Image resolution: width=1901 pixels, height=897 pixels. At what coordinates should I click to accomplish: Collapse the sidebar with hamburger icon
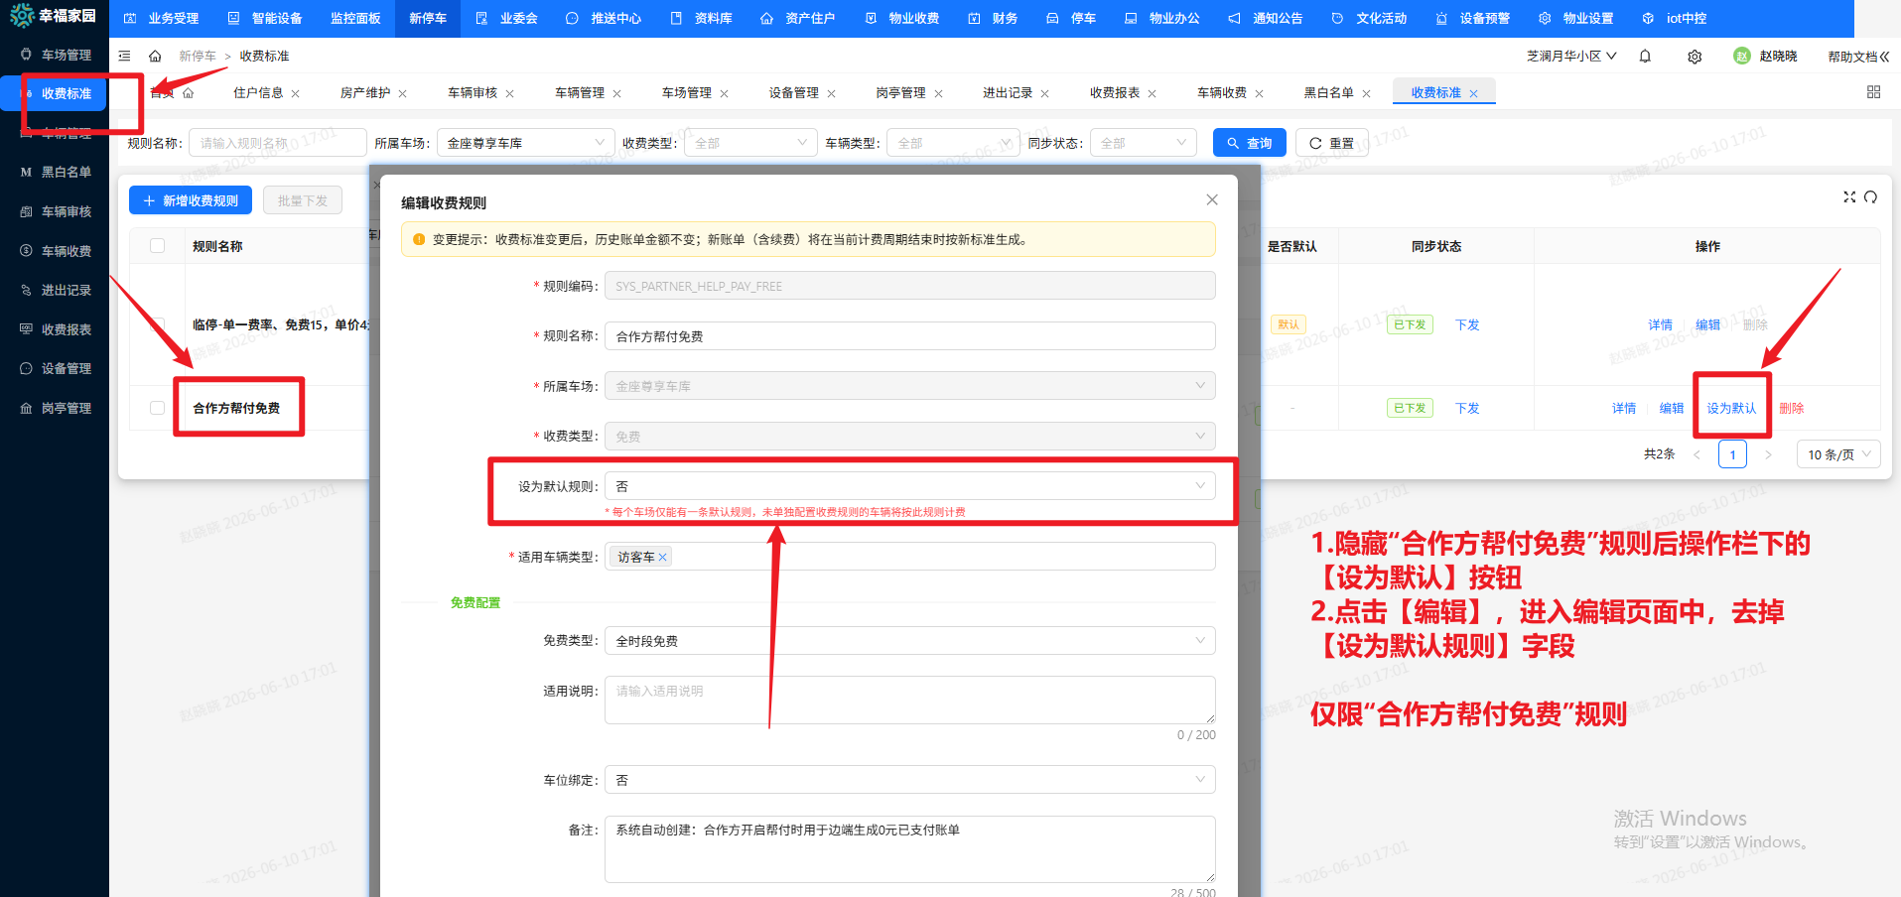pyautogui.click(x=124, y=57)
